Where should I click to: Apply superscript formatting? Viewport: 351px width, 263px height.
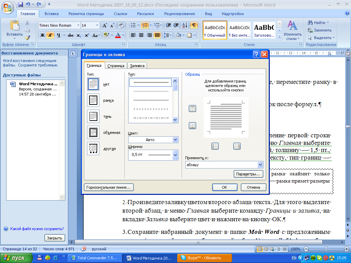[87, 35]
